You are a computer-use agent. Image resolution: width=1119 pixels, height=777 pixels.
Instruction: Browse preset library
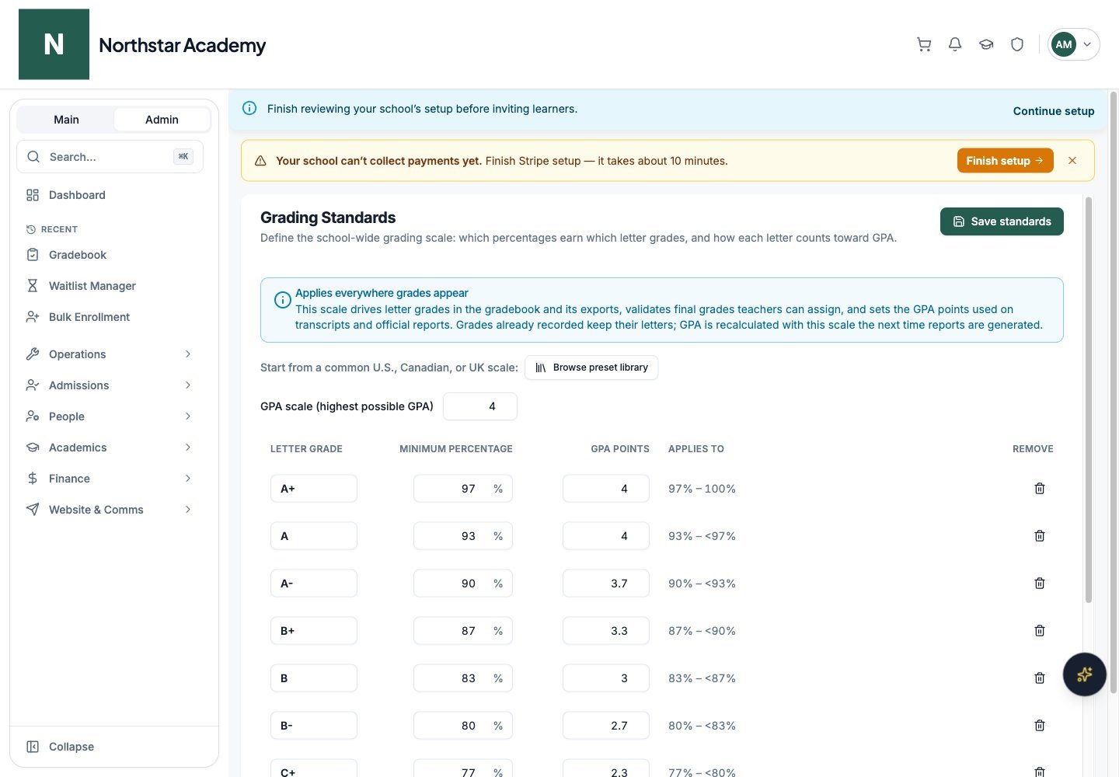(x=591, y=368)
